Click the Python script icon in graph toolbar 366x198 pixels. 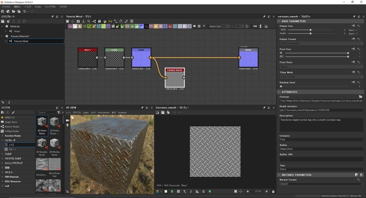[x=105, y=21]
